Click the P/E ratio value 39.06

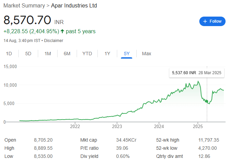(x=122, y=148)
